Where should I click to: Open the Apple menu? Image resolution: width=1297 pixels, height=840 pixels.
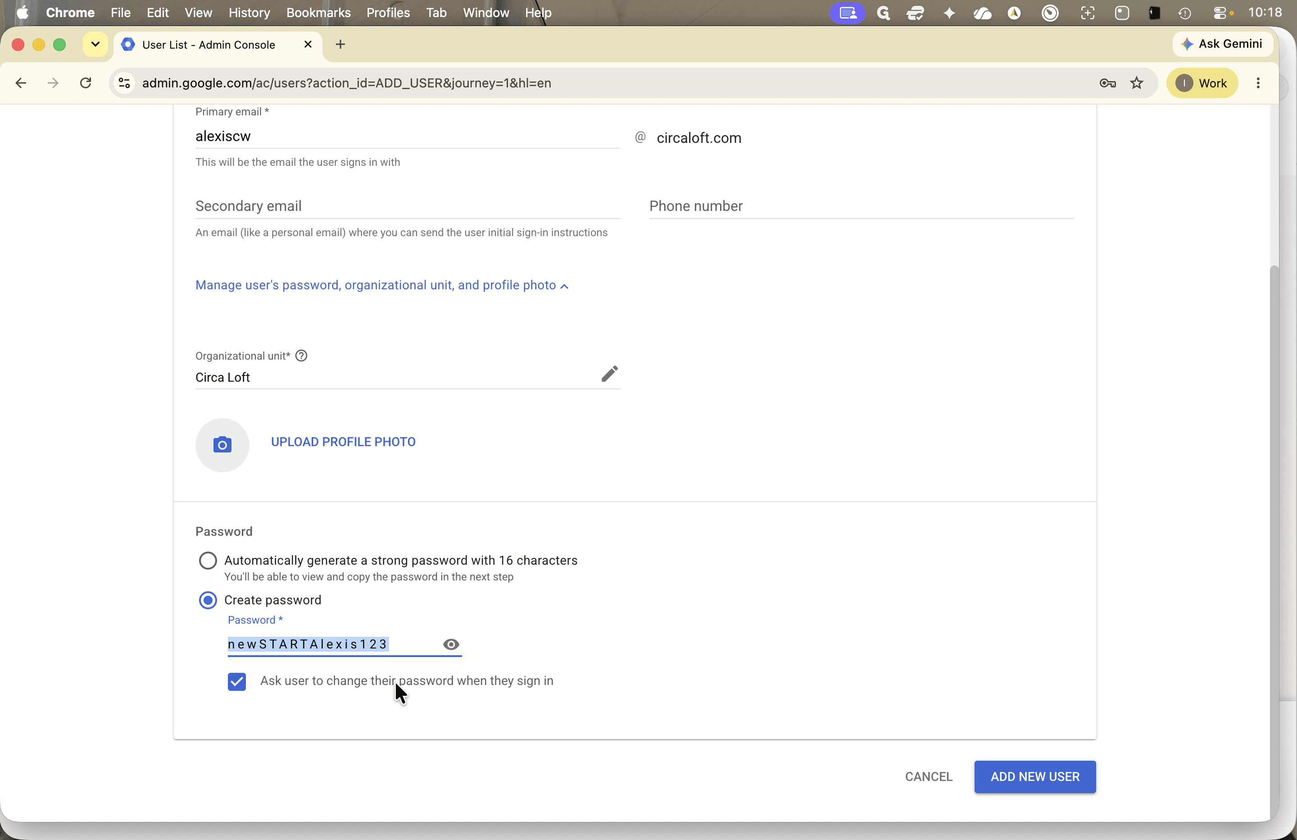point(23,13)
